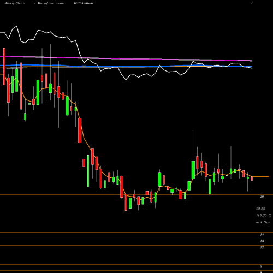Click the '22.25' last price value

(260, 209)
